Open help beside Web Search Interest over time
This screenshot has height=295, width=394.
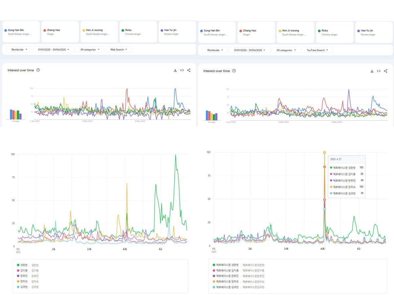pos(38,70)
